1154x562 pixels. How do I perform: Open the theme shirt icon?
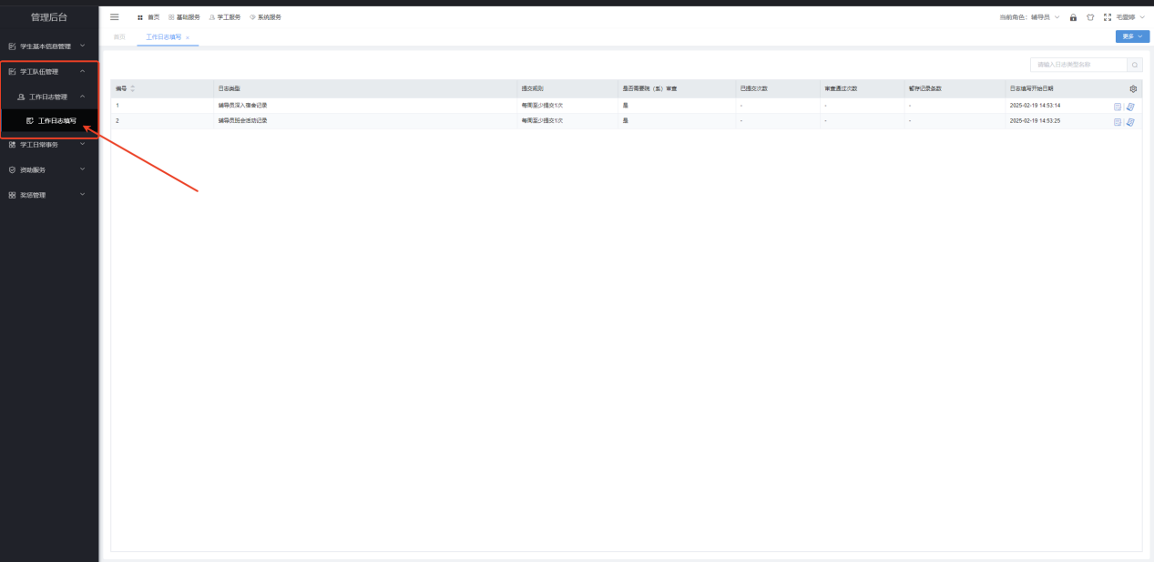pos(1090,17)
